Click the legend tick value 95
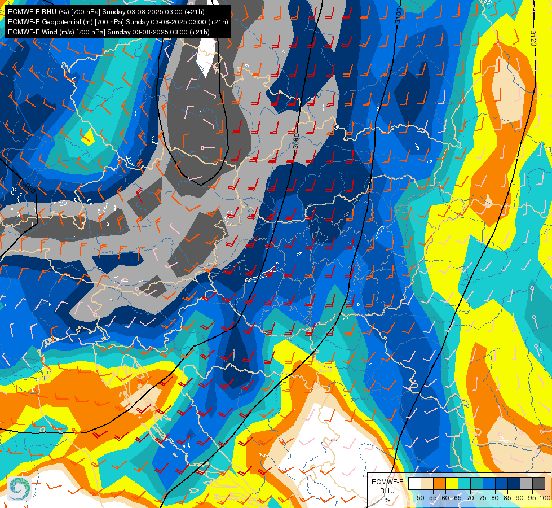The width and height of the screenshot is (552, 508). (532, 498)
